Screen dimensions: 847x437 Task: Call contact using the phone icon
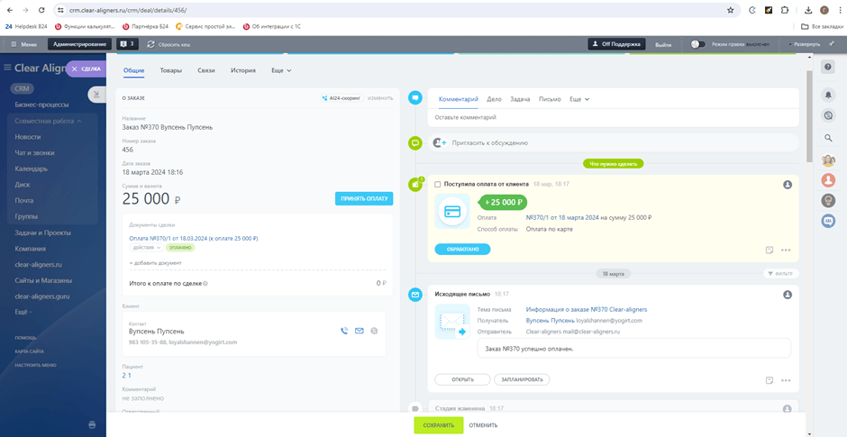(x=344, y=331)
